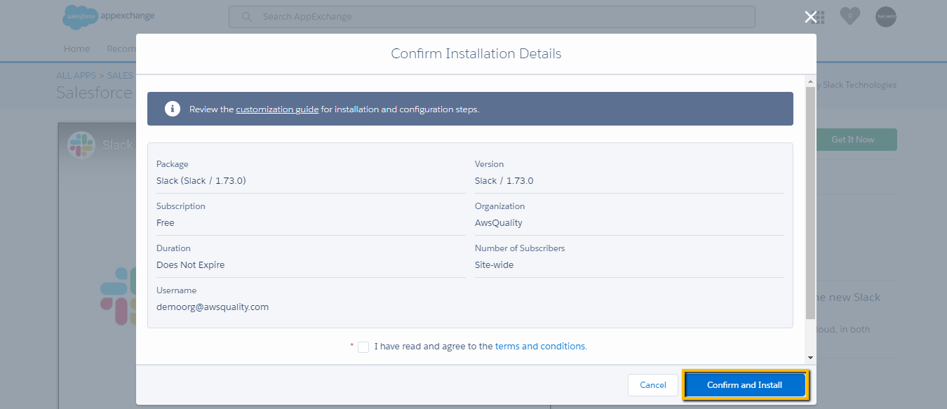
Task: Select the Does Not Expire duration value
Action: 191,265
